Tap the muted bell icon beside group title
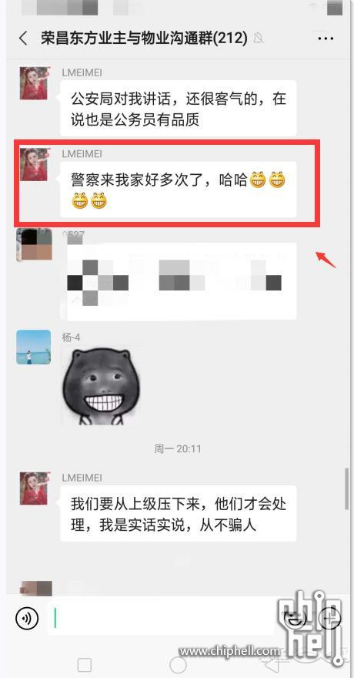354x678 pixels. coord(259,39)
